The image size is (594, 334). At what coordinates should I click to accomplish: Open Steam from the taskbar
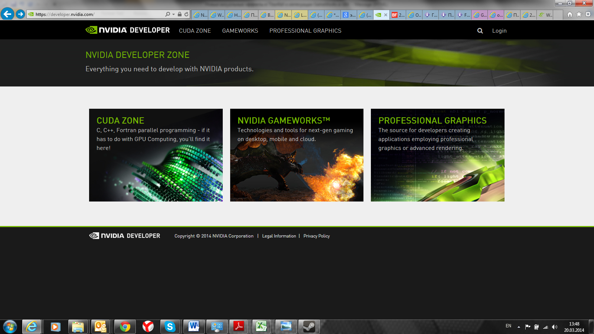tap(309, 327)
